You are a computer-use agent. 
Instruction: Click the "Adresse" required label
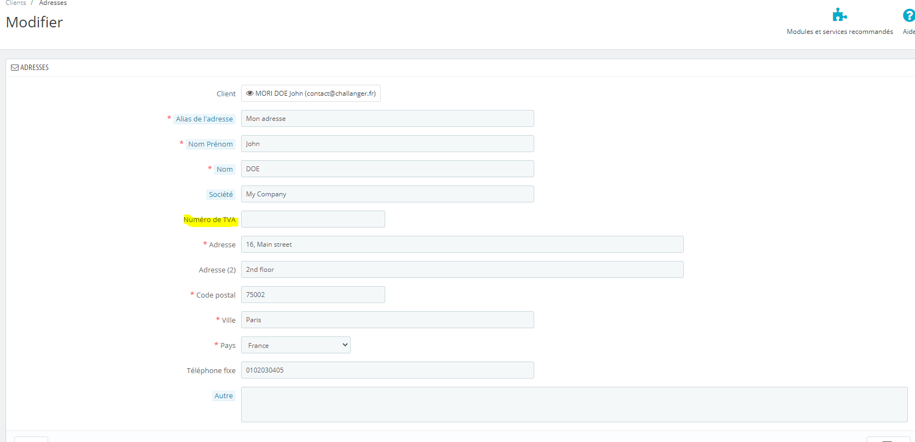222,245
